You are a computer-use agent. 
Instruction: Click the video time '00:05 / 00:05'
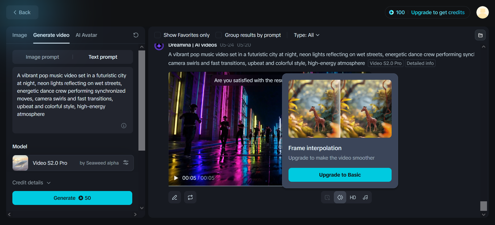click(x=198, y=178)
